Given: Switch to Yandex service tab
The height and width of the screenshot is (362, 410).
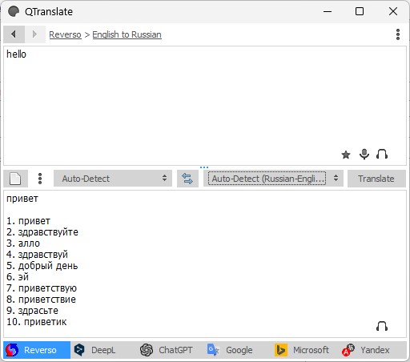Looking at the screenshot, I should tap(373, 350).
